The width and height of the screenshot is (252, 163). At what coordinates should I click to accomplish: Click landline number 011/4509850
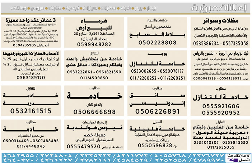pyautogui.click(x=94, y=78)
